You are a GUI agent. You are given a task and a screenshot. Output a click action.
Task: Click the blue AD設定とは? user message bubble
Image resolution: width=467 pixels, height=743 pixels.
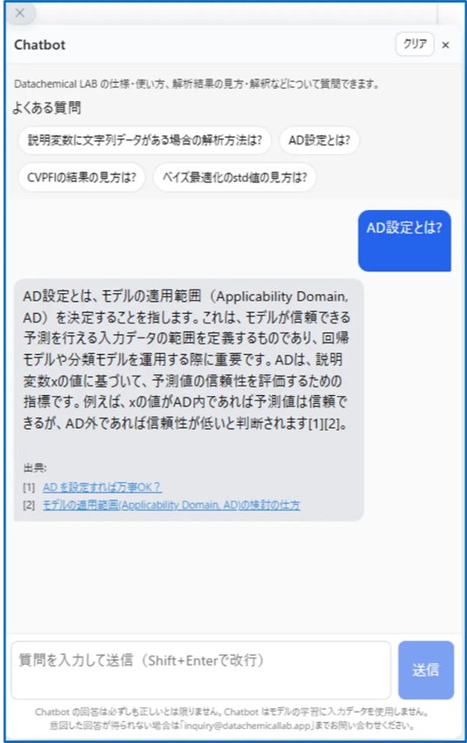[x=404, y=241]
